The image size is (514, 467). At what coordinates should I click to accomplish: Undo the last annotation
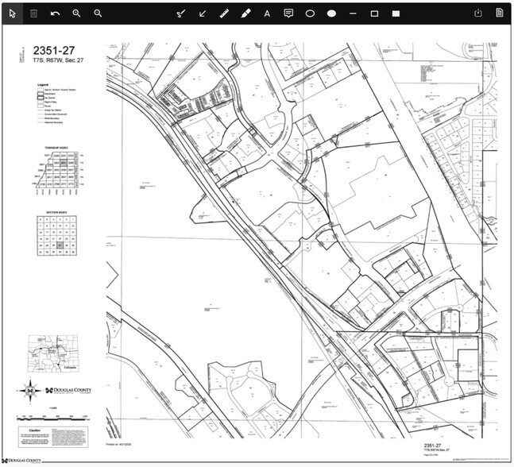click(x=55, y=13)
